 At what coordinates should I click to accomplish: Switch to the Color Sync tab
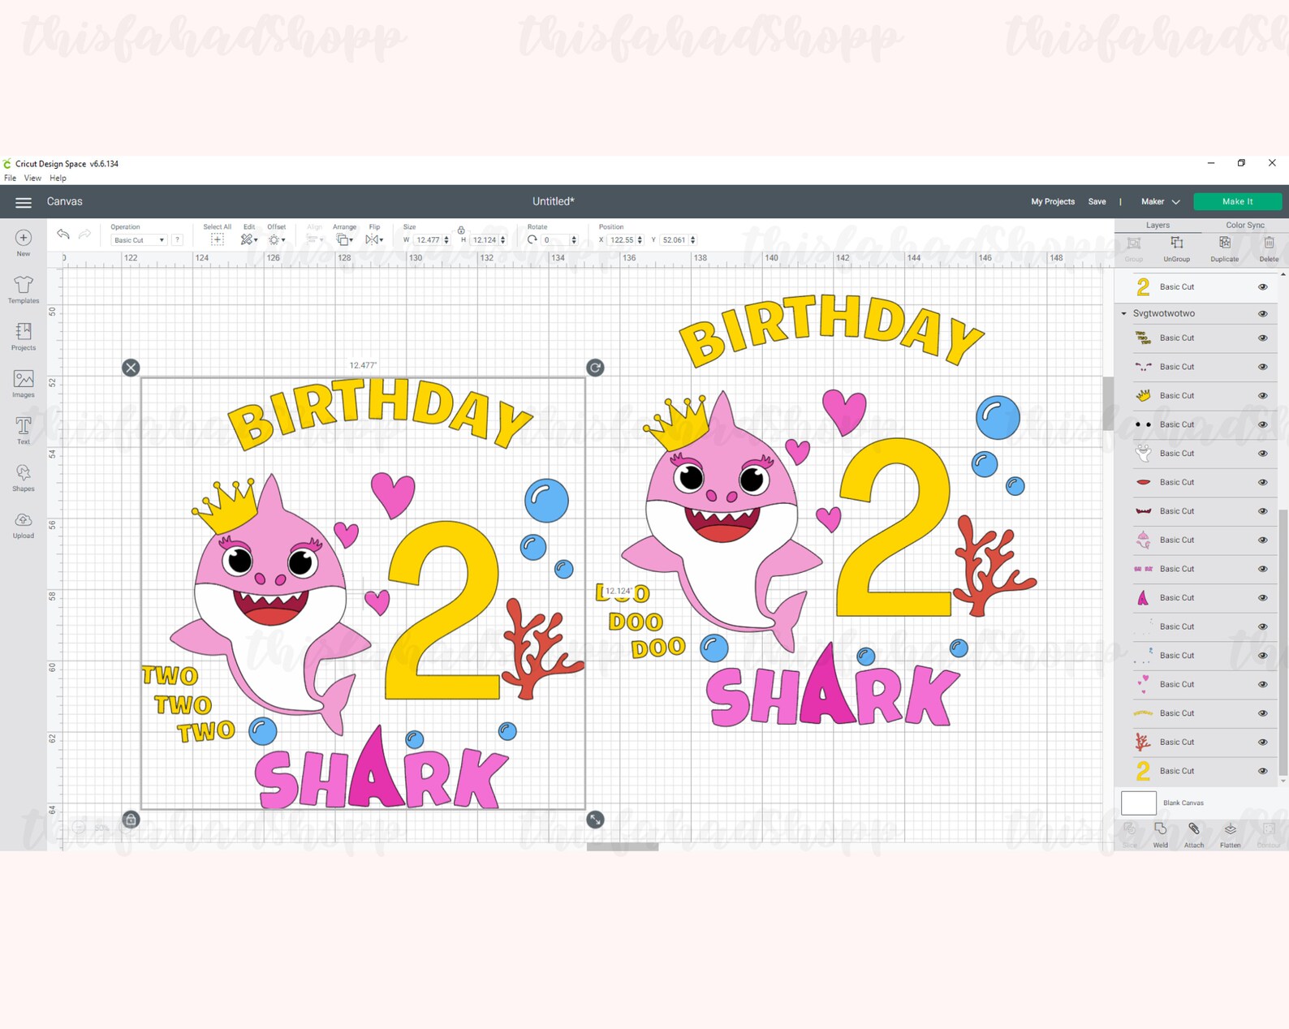click(x=1244, y=225)
